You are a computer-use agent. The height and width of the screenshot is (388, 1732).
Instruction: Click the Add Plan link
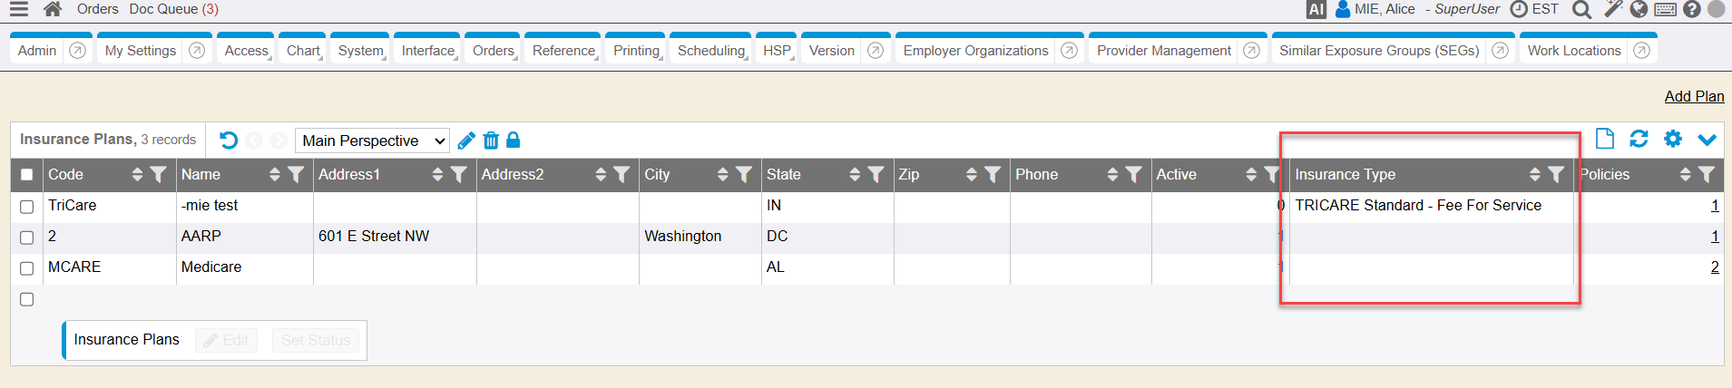[1694, 96]
